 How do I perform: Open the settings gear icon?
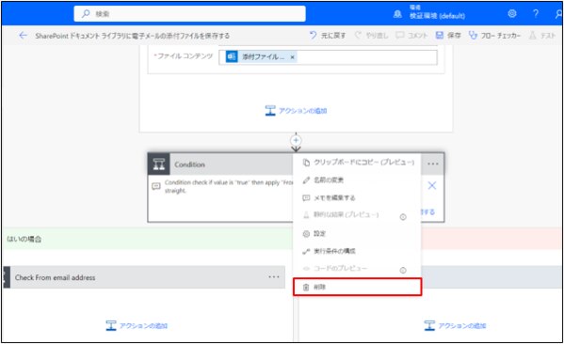(512, 14)
